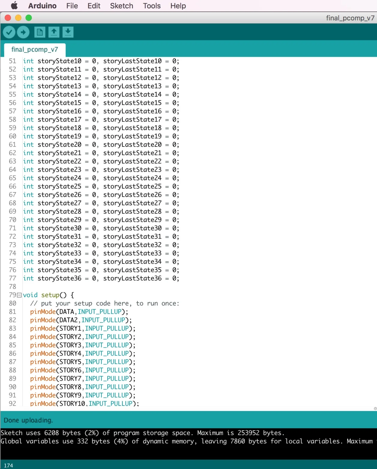The width and height of the screenshot is (377, 469).
Task: Click code line 51 storyState10 declaration
Action: pos(101,61)
